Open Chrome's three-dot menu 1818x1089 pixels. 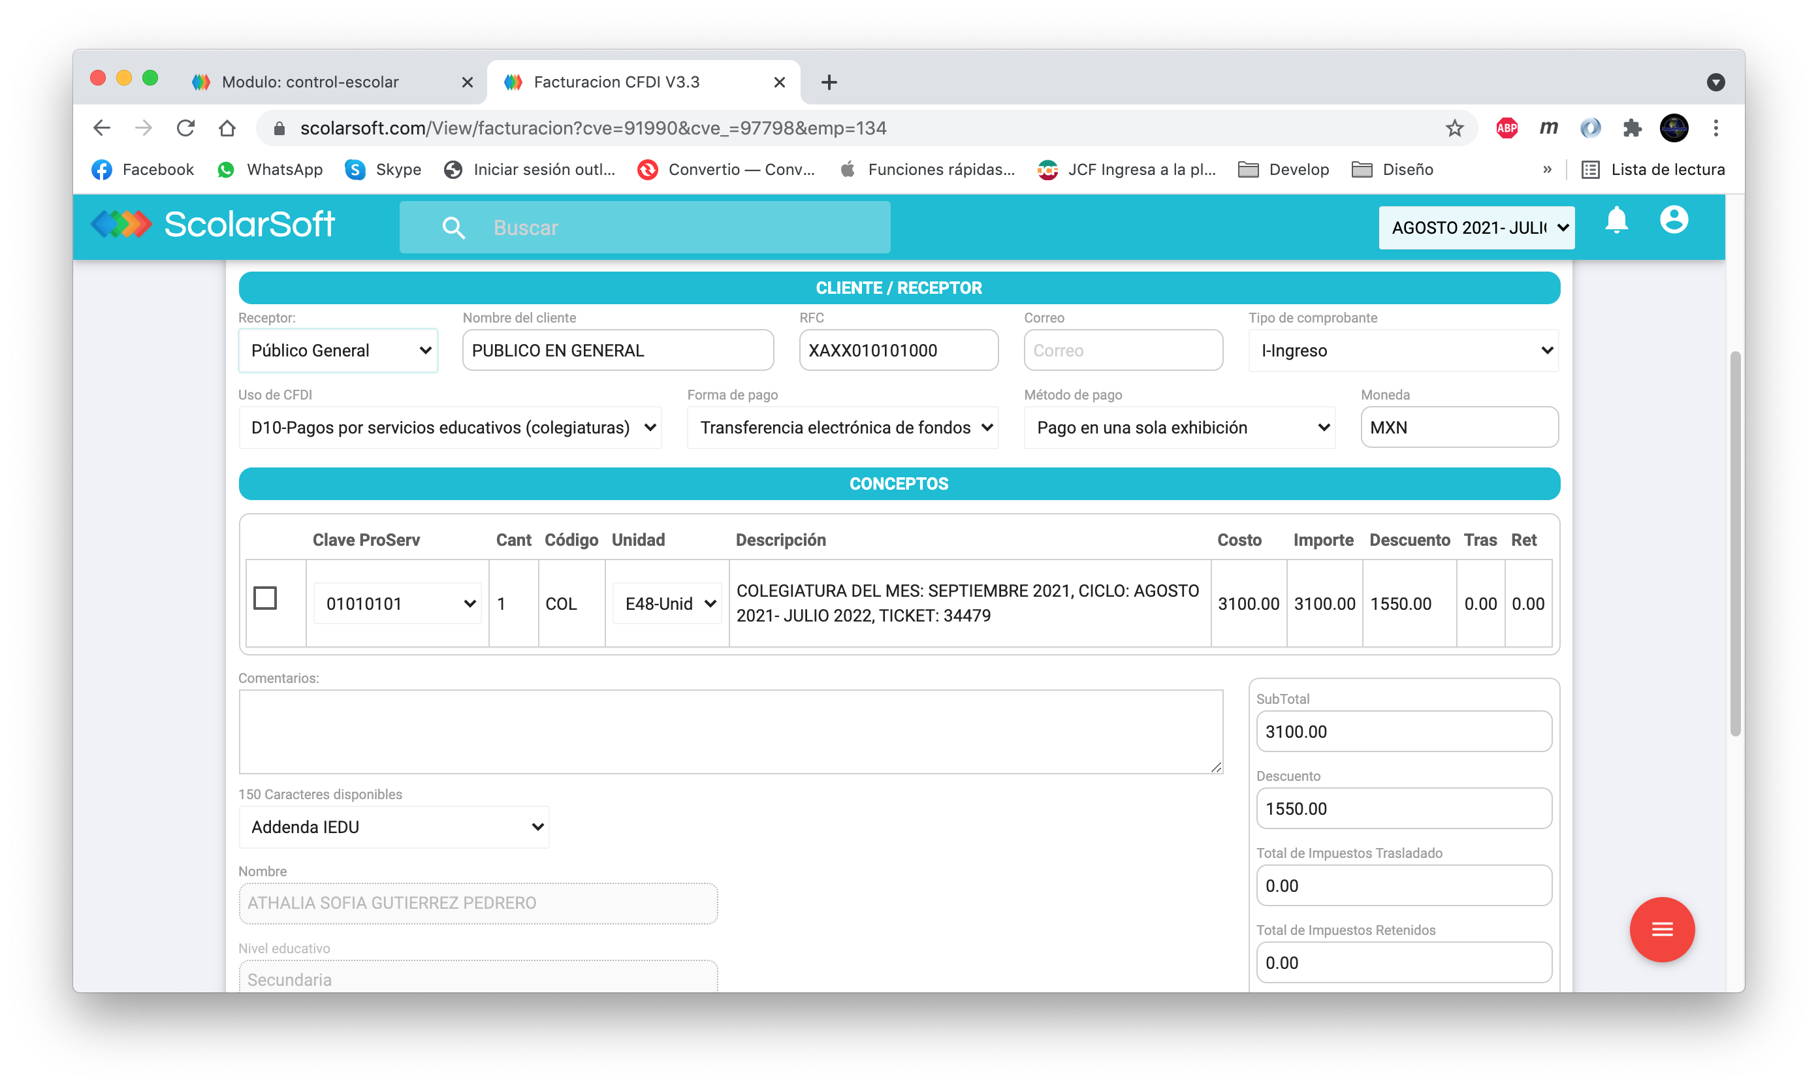(x=1715, y=128)
